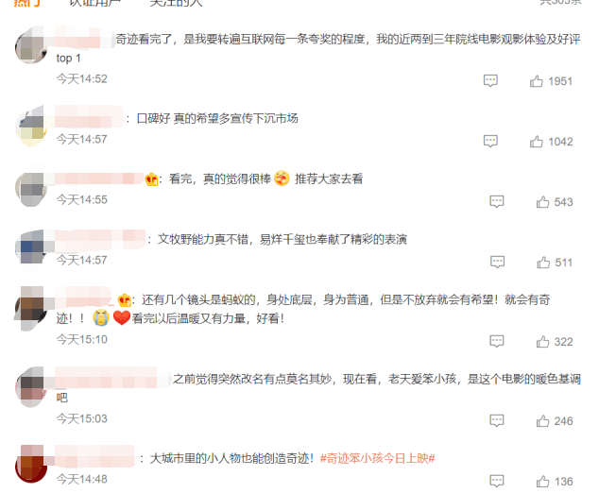Reply to the comment posted at 14:52
The height and width of the screenshot is (493, 599).
490,80
